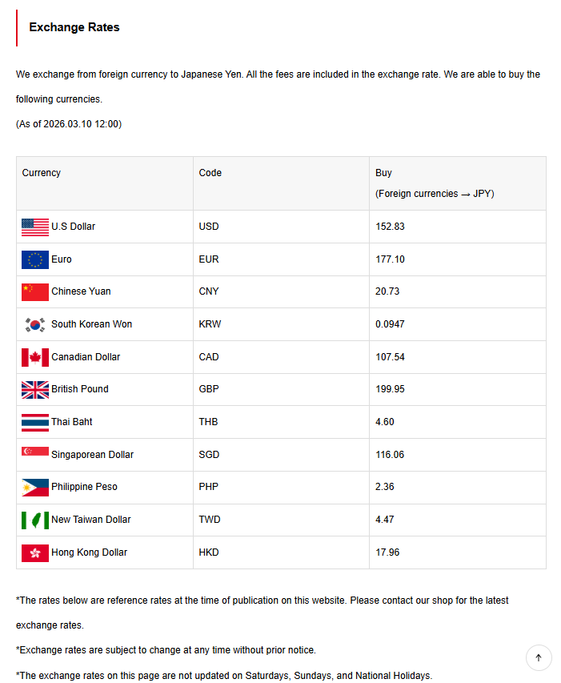This screenshot has height=683, width=561.
Task: Click the Canadian flag icon
Action: coord(35,357)
